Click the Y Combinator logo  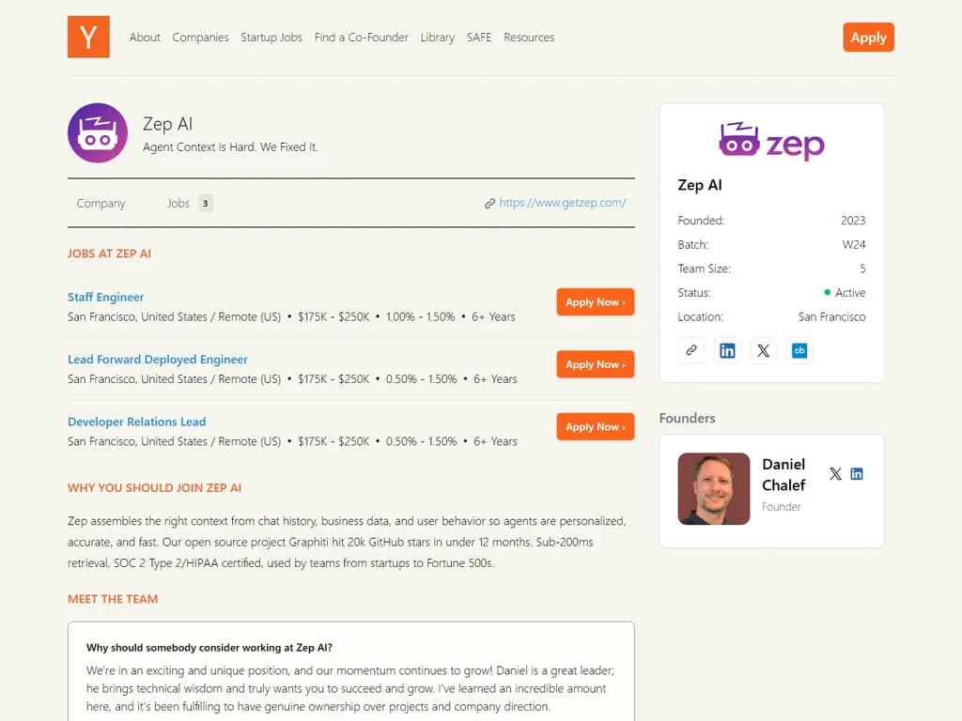click(x=88, y=38)
